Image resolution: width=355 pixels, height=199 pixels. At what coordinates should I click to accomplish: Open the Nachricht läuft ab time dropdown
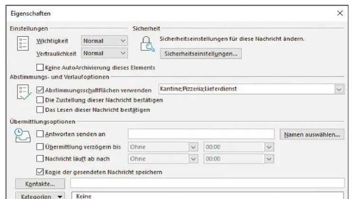269,159
